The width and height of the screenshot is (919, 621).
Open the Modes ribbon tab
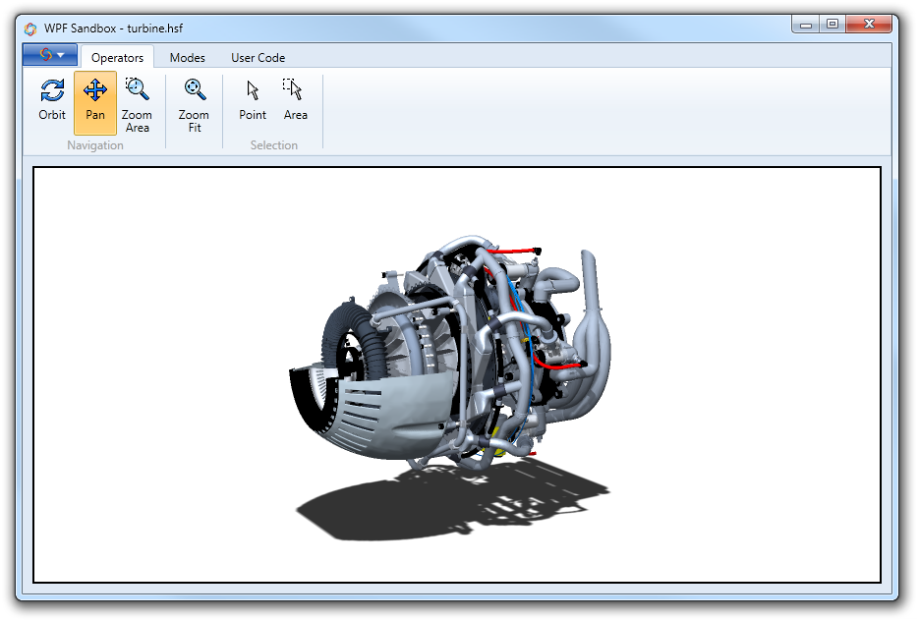click(x=187, y=58)
